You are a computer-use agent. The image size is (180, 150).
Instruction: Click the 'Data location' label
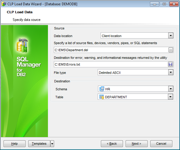(x=63, y=36)
